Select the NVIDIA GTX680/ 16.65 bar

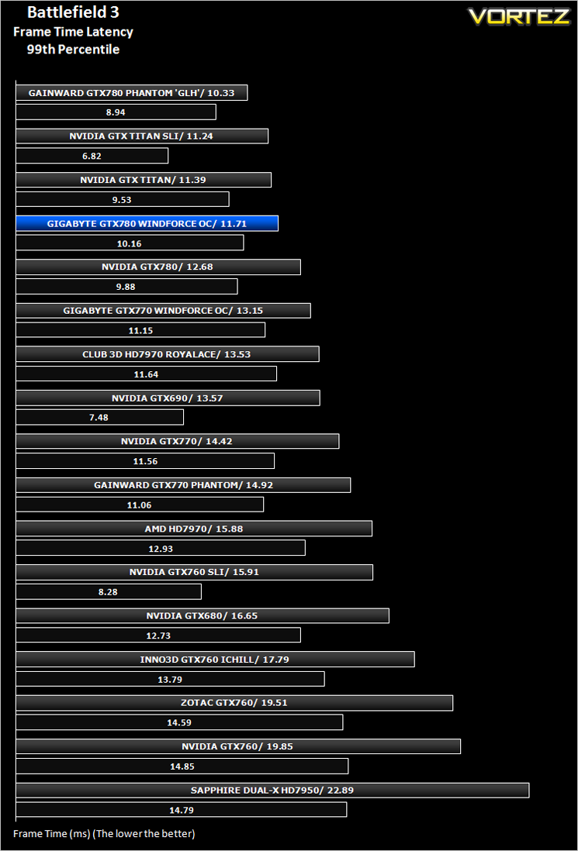(x=202, y=616)
